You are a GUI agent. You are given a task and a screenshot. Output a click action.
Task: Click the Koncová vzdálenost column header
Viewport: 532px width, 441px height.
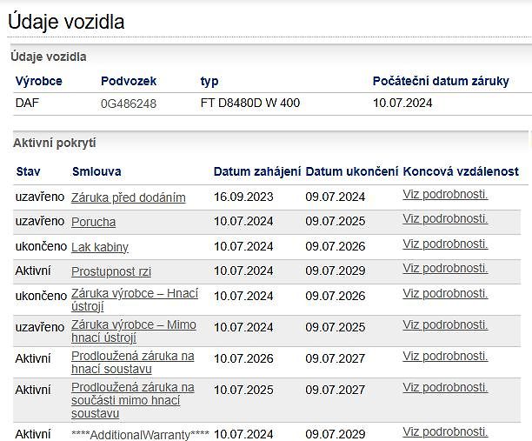coord(461,171)
